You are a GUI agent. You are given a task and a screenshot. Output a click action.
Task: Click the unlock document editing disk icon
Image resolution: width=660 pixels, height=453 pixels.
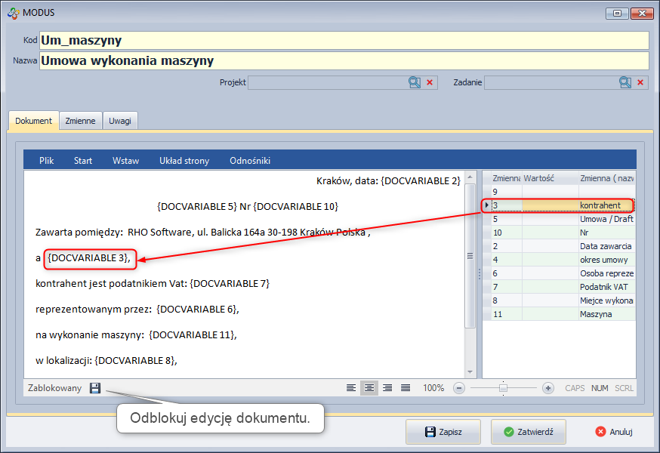(95, 387)
